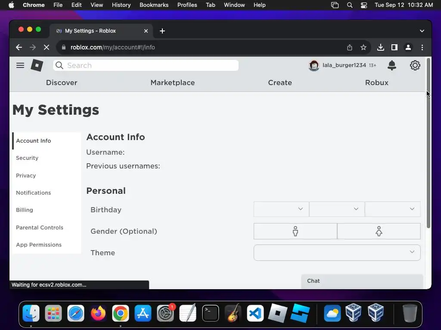The width and height of the screenshot is (441, 330).
Task: Open the Bookmarks menu in menu bar
Action: coord(154,5)
